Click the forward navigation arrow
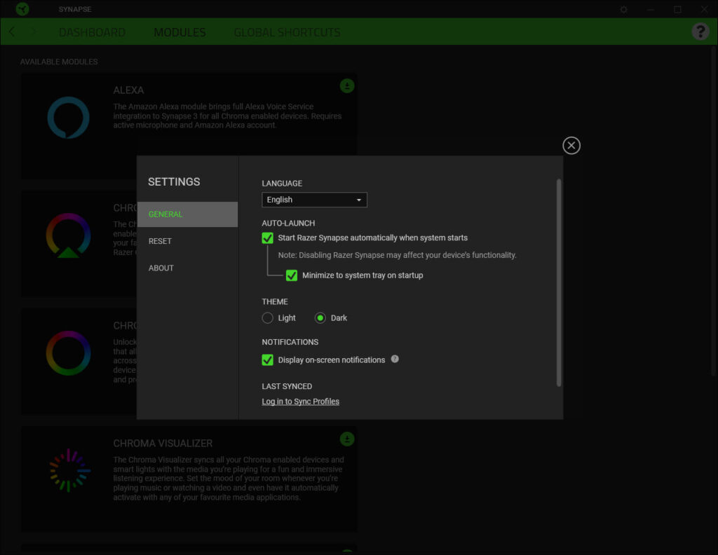Image resolution: width=718 pixels, height=555 pixels. point(34,32)
